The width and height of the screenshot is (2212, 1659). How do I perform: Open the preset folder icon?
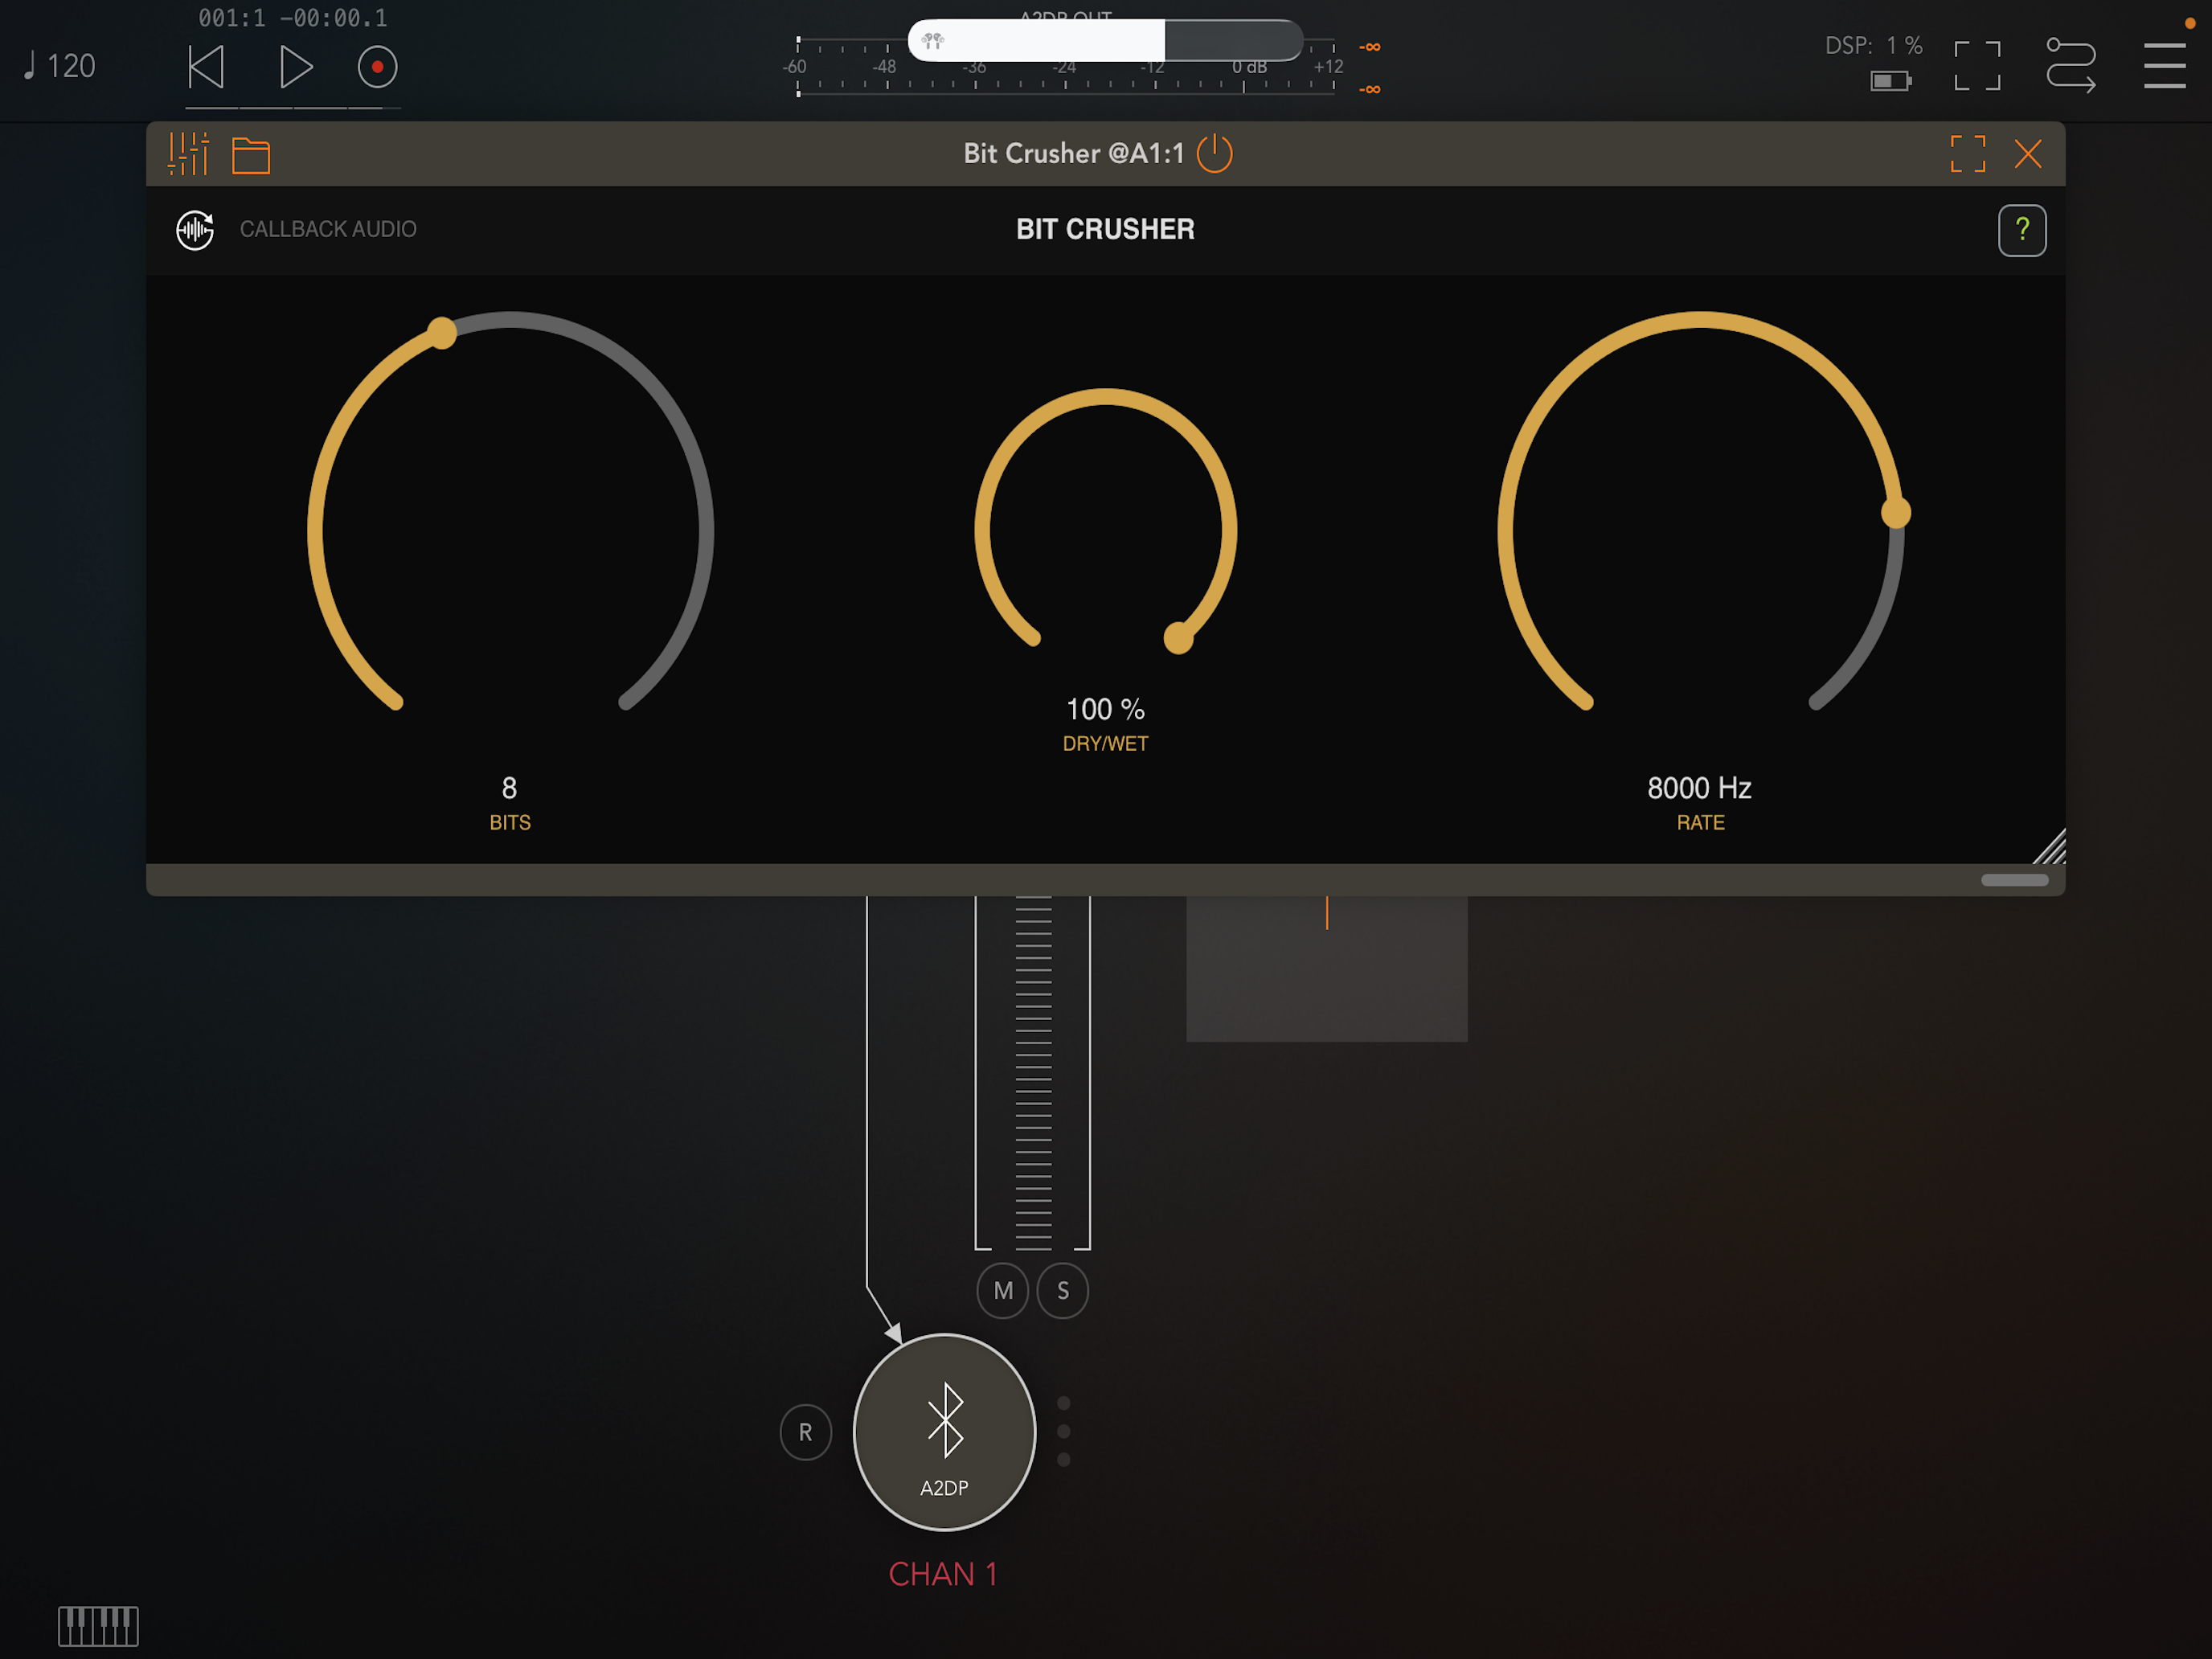pyautogui.click(x=251, y=155)
